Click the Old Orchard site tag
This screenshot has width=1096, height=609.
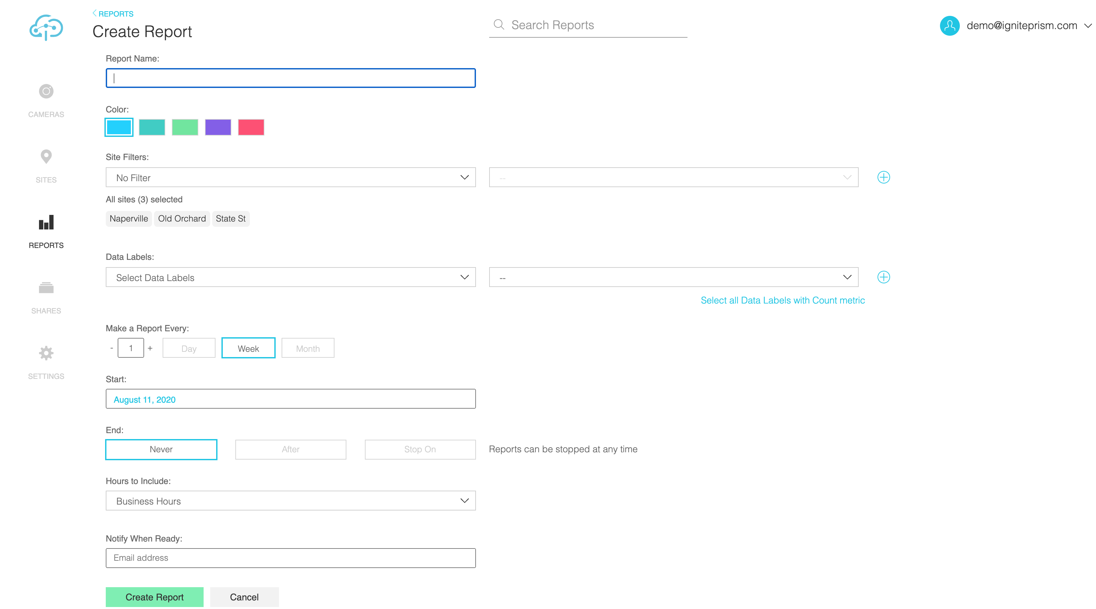pyautogui.click(x=182, y=219)
